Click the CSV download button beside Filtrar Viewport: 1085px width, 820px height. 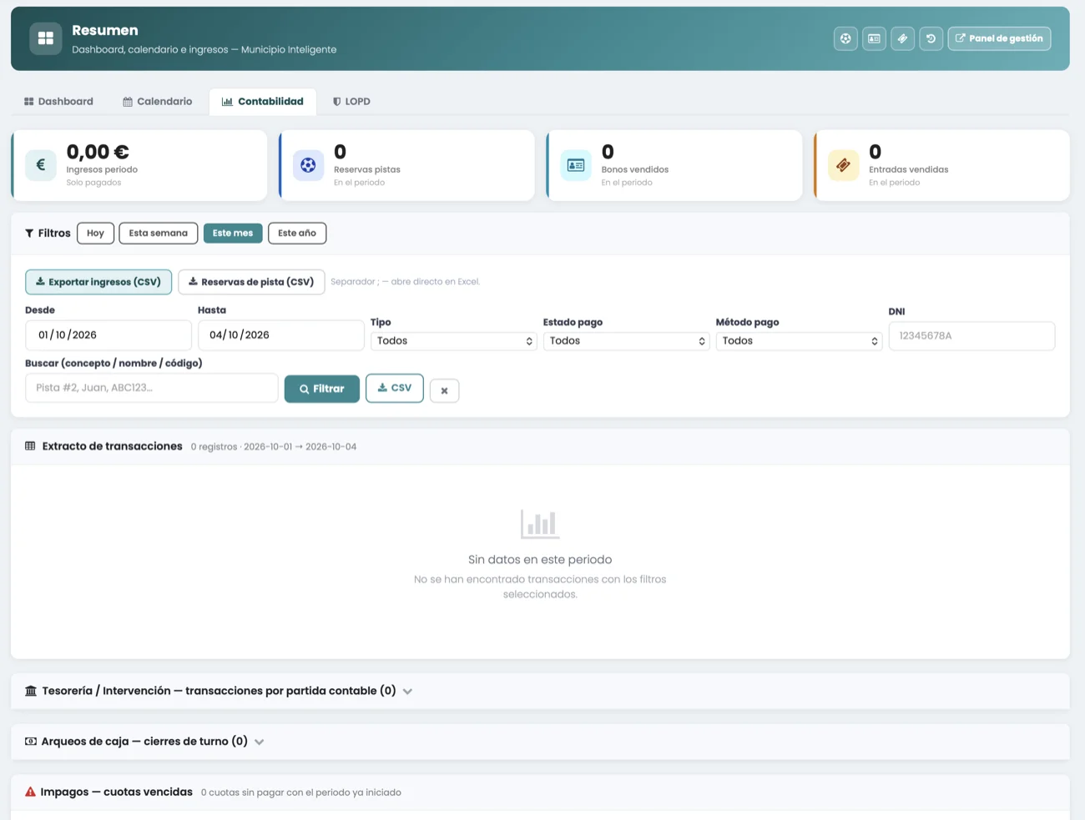click(395, 388)
